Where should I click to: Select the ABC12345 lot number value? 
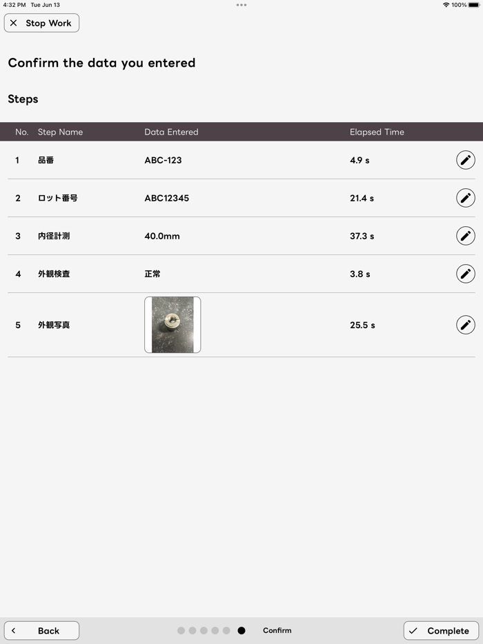166,198
